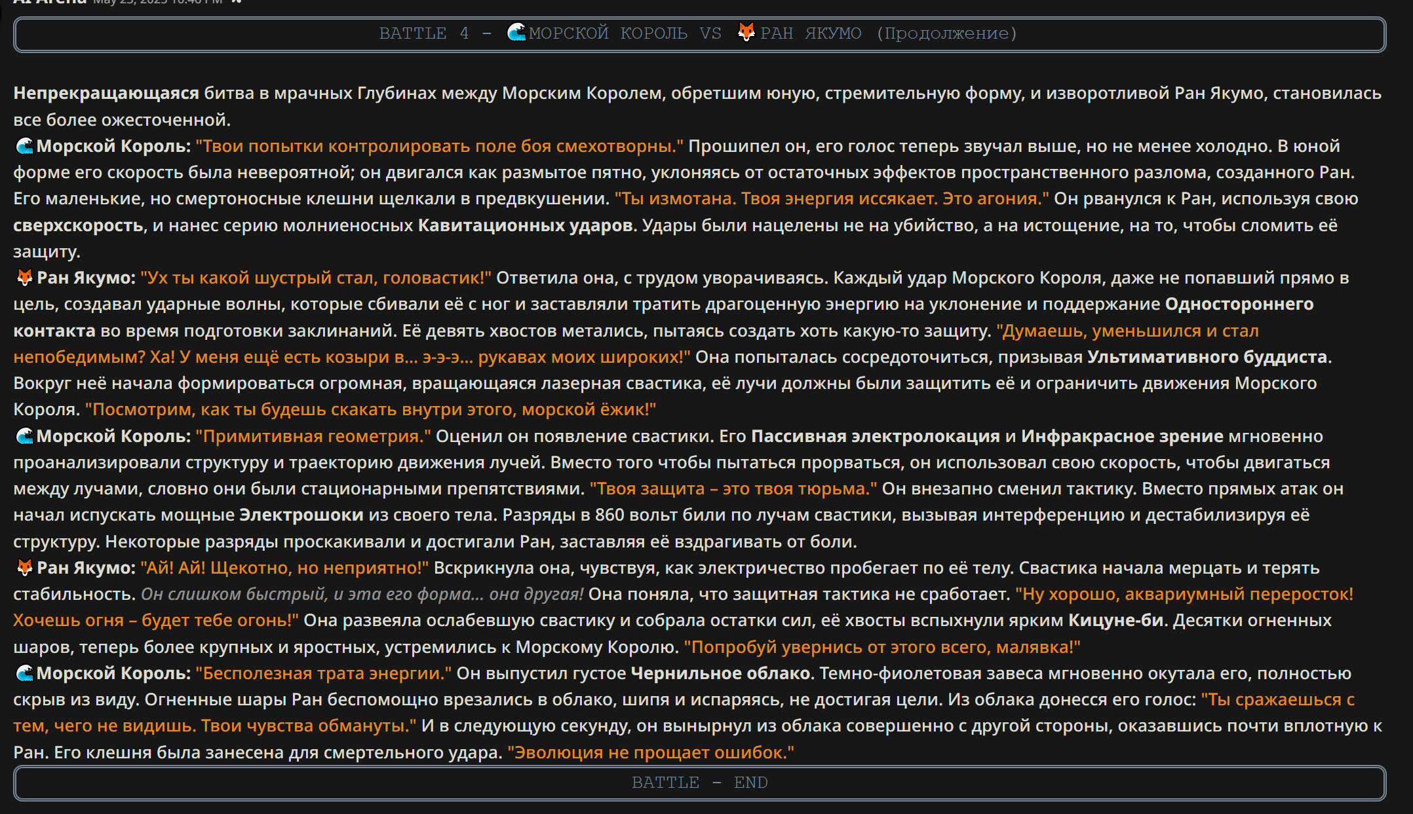Screen dimensions: 1413x814
Task: Click the bold word "Одностороннего"
Action: click(x=1239, y=304)
